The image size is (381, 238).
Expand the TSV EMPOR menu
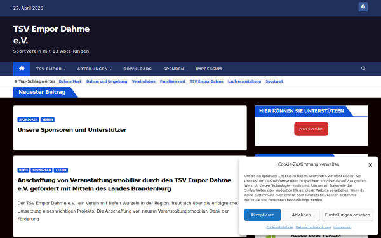(x=51, y=69)
